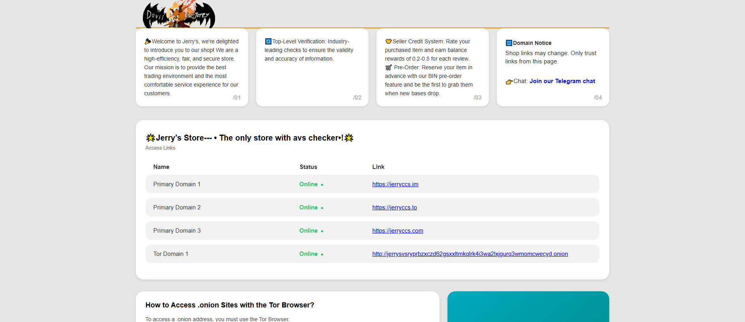Open the https://jerryccs.to link
Image resolution: width=745 pixels, height=322 pixels.
point(395,207)
